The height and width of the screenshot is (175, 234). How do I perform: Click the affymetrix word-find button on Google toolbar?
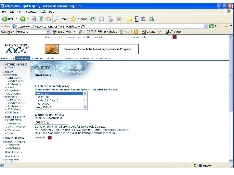174,32
